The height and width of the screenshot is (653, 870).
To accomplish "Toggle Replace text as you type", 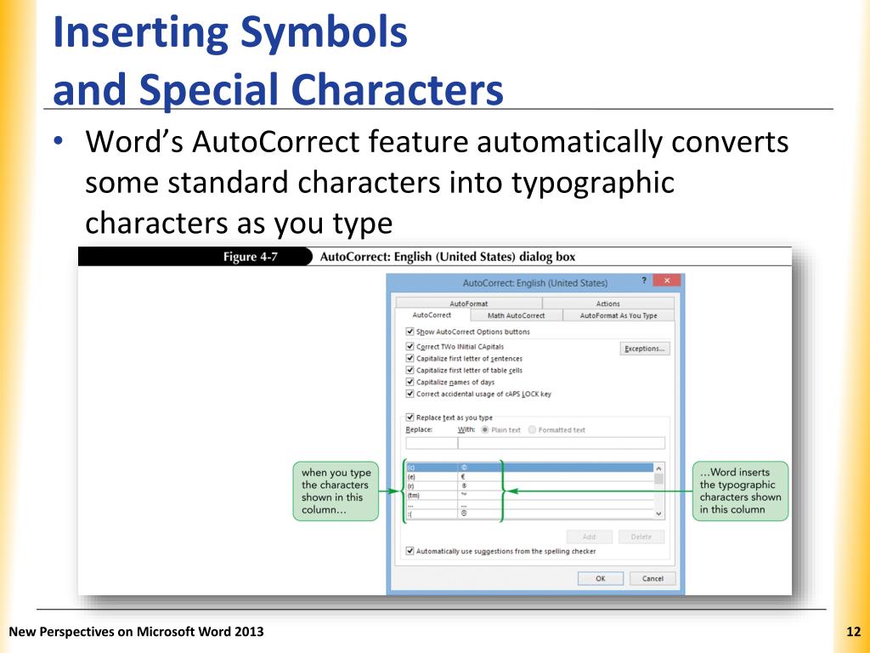I will [x=410, y=417].
